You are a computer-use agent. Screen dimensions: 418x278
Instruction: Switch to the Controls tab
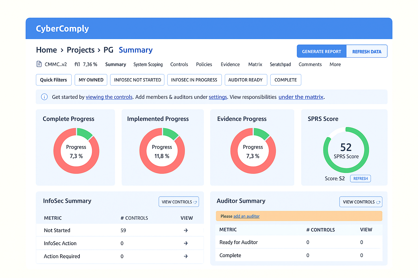click(179, 64)
